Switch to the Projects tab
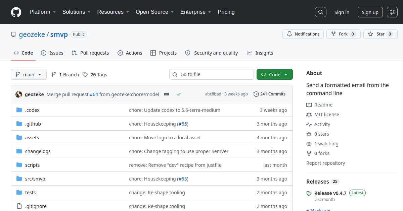Image resolution: width=403 pixels, height=211 pixels. pos(164,53)
